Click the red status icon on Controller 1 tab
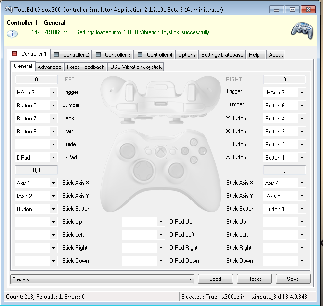323x306 pixels. click(x=14, y=54)
